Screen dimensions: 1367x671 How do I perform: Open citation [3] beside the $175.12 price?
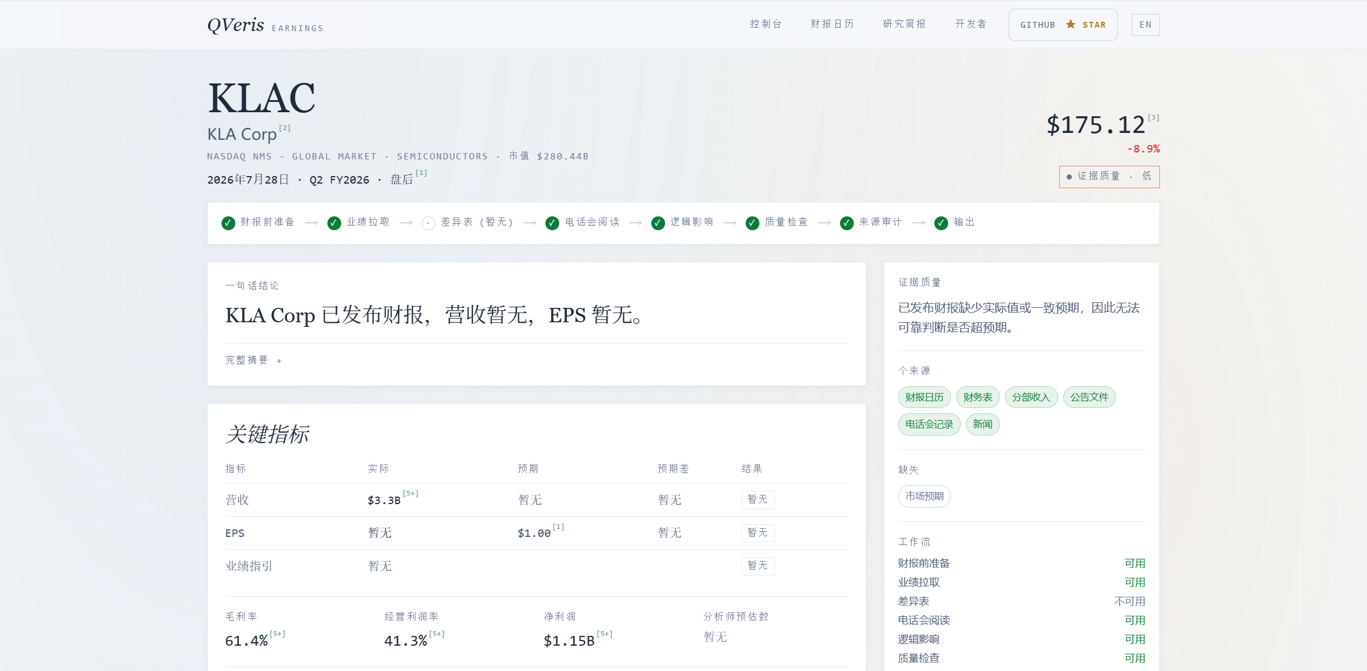point(1154,117)
